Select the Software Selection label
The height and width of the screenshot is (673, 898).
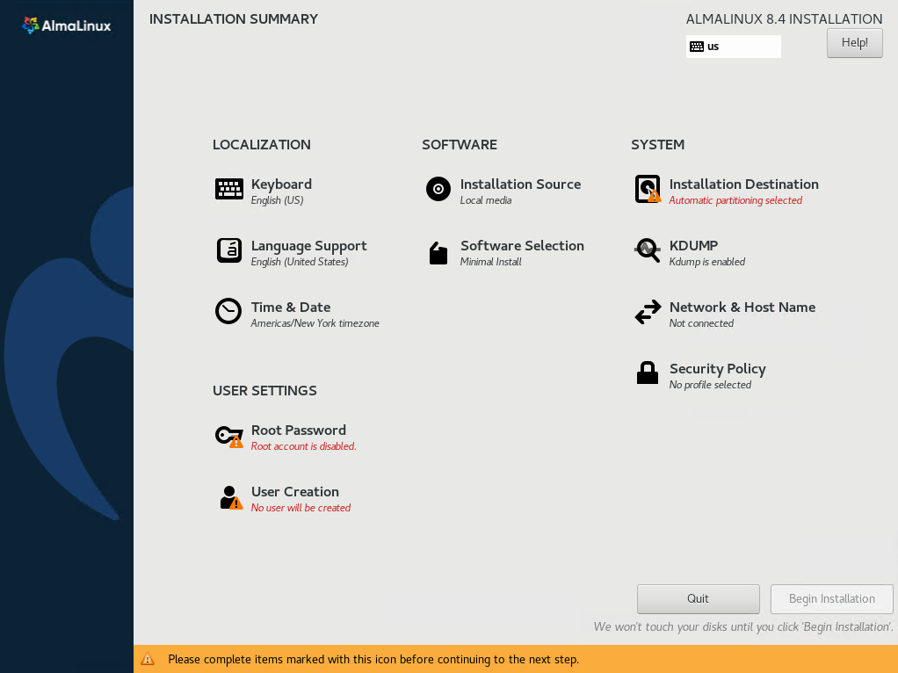[522, 246]
